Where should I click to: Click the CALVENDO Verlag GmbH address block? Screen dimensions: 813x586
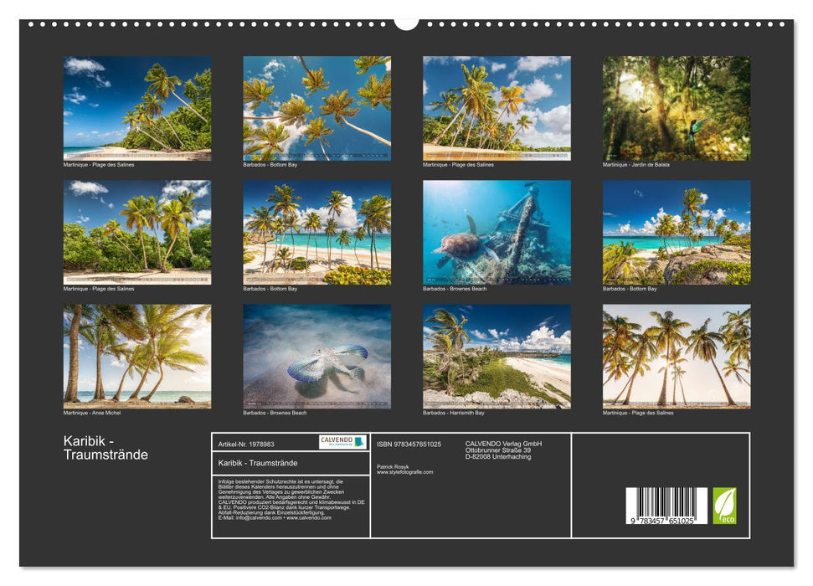pyautogui.click(x=502, y=449)
